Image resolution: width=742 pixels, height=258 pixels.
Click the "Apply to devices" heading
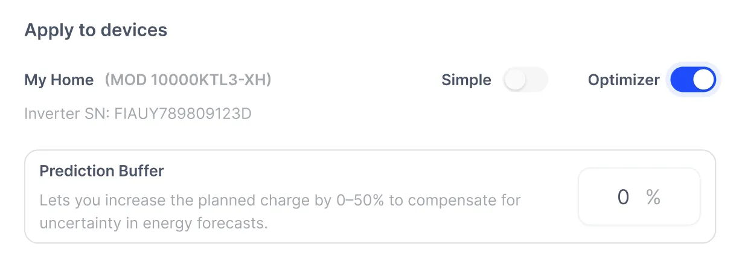95,30
